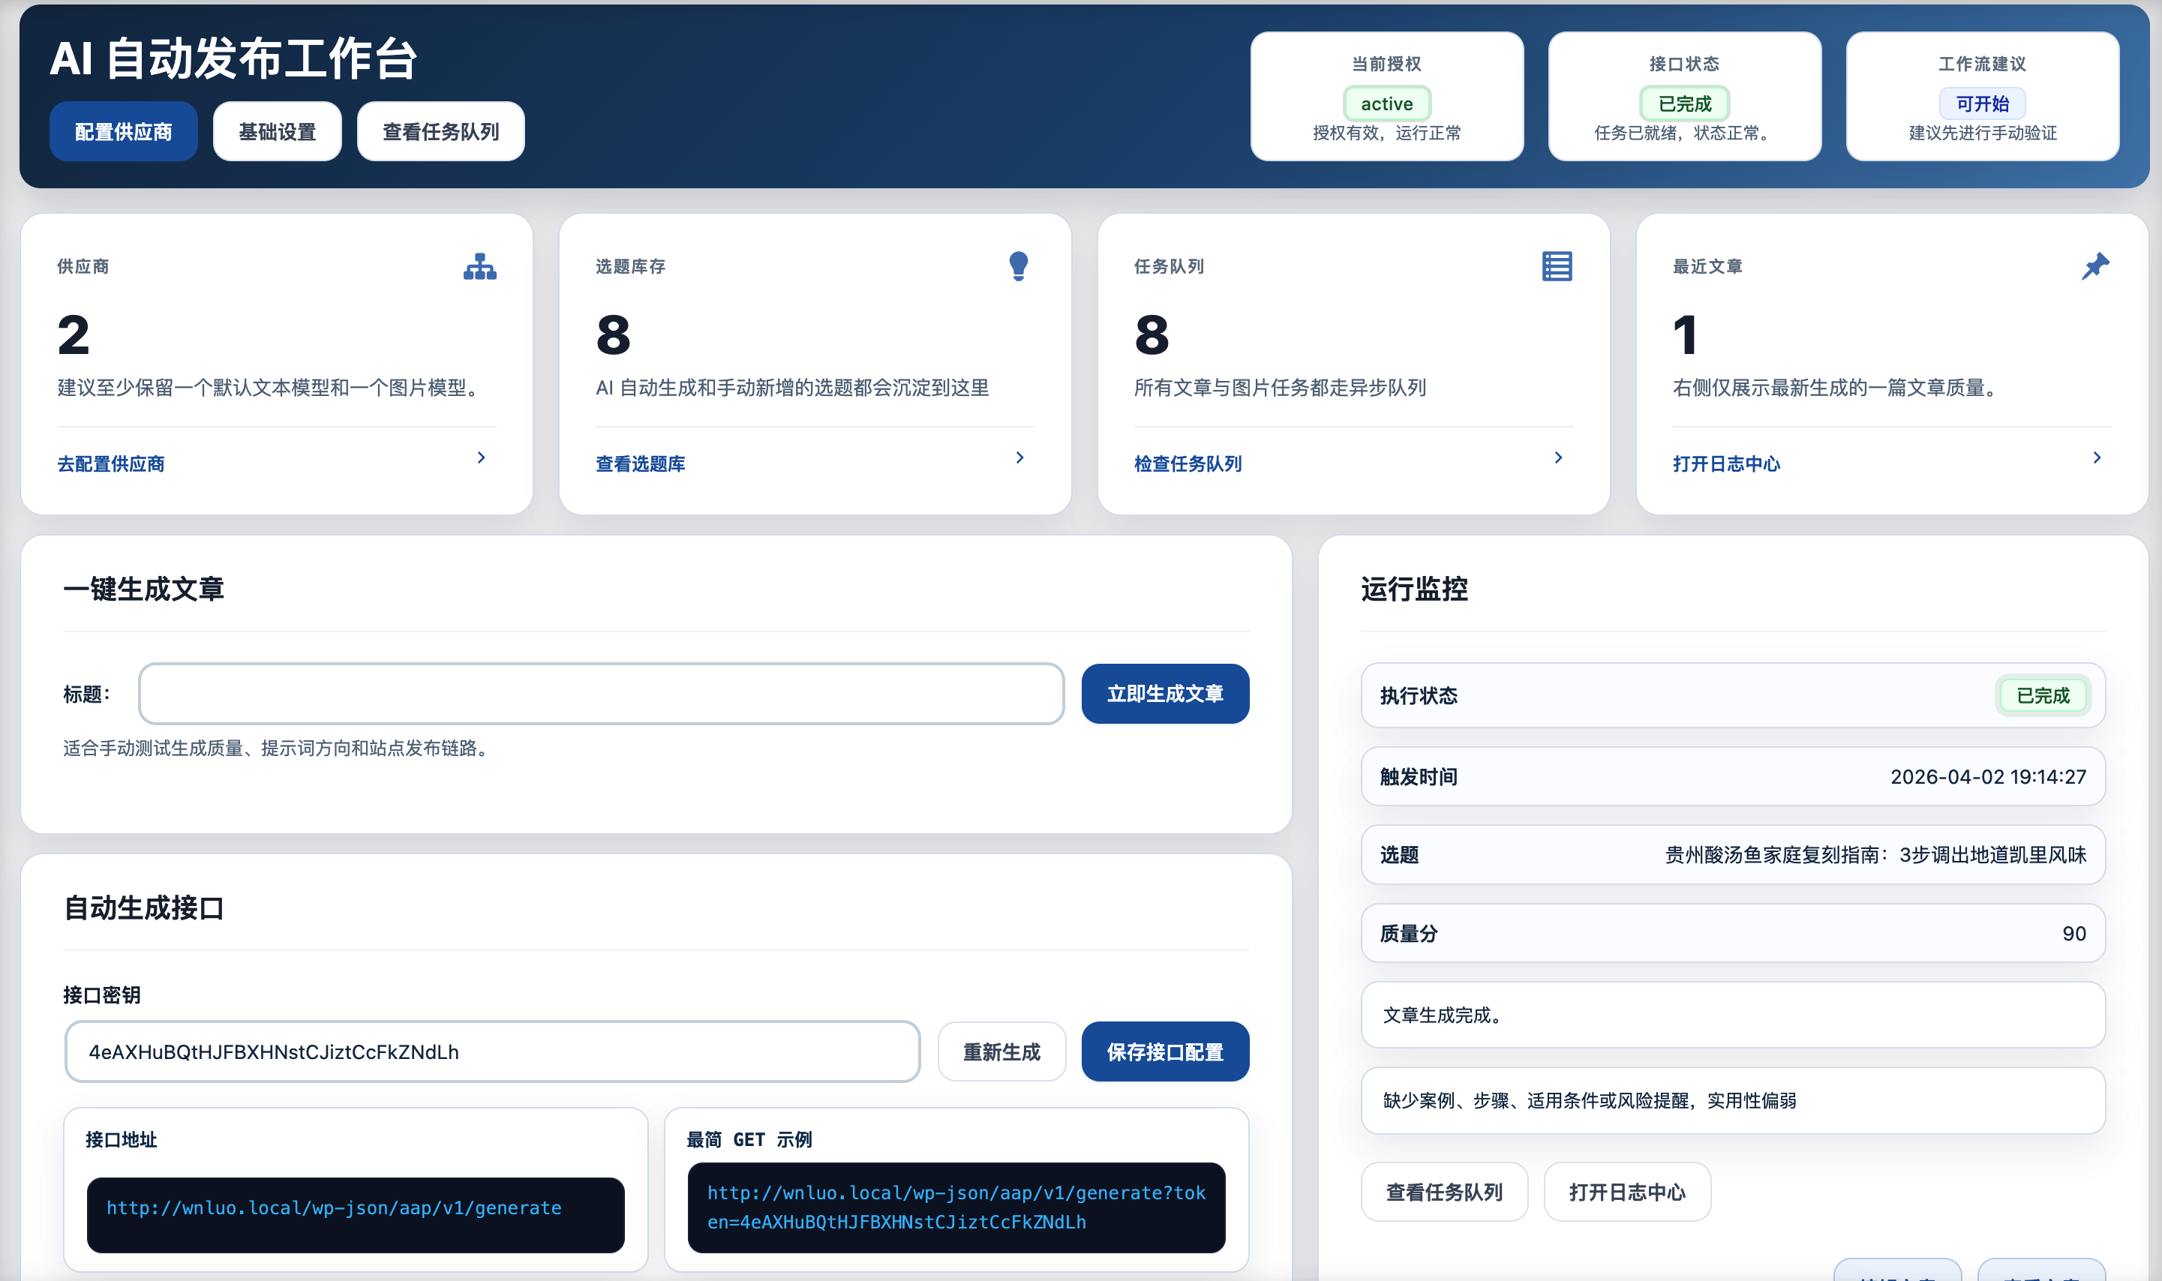Open the 配置供应商 tab in header

(x=124, y=132)
